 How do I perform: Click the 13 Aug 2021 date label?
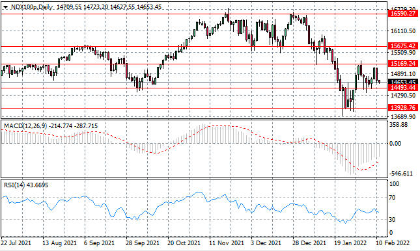pos(59,243)
